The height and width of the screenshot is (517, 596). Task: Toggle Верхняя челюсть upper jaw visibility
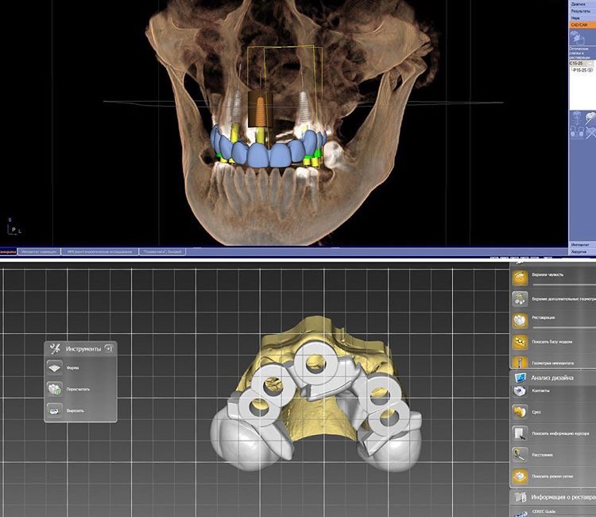(x=520, y=278)
